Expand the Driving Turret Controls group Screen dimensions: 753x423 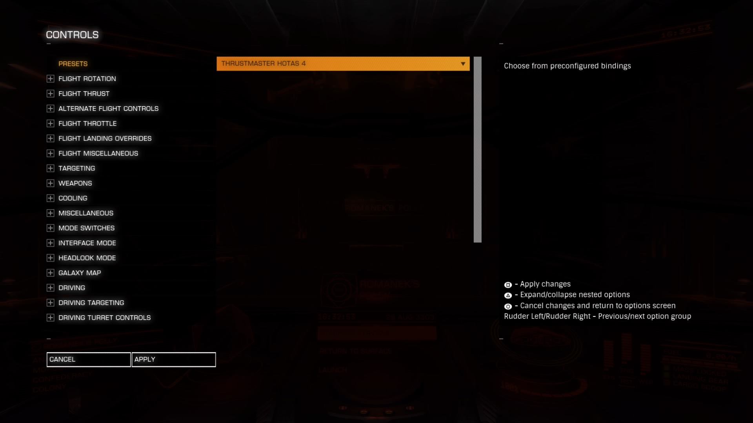50,317
